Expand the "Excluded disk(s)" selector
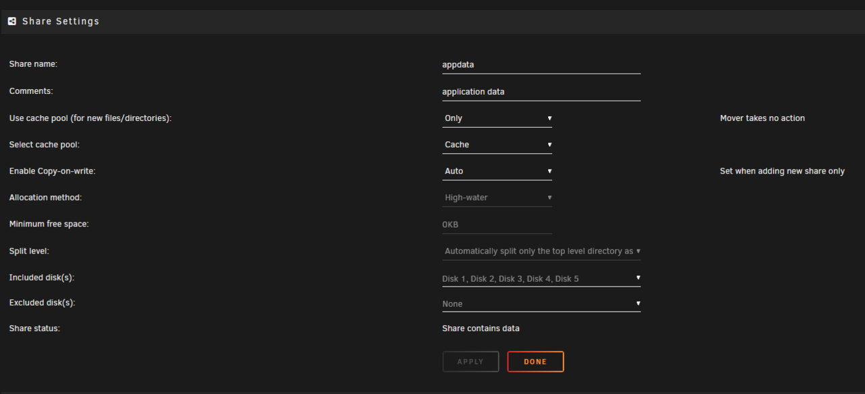This screenshot has height=394, width=865. (541, 303)
